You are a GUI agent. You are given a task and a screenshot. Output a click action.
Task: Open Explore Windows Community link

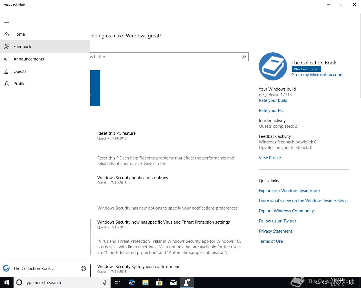point(286,211)
